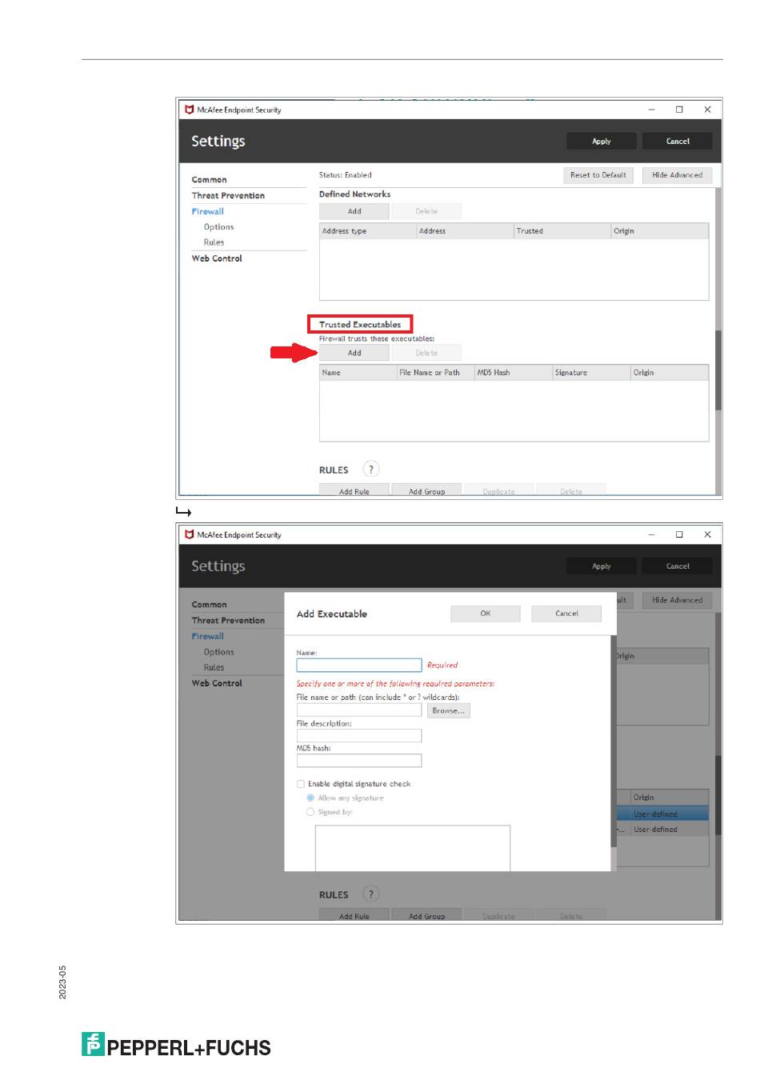Click Address type column header in Defined Networks

pos(368,231)
